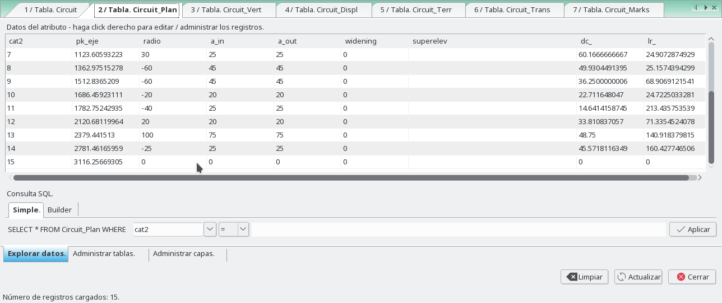Click the horizontal table scrollbar
The image size is (722, 303).
350,178
